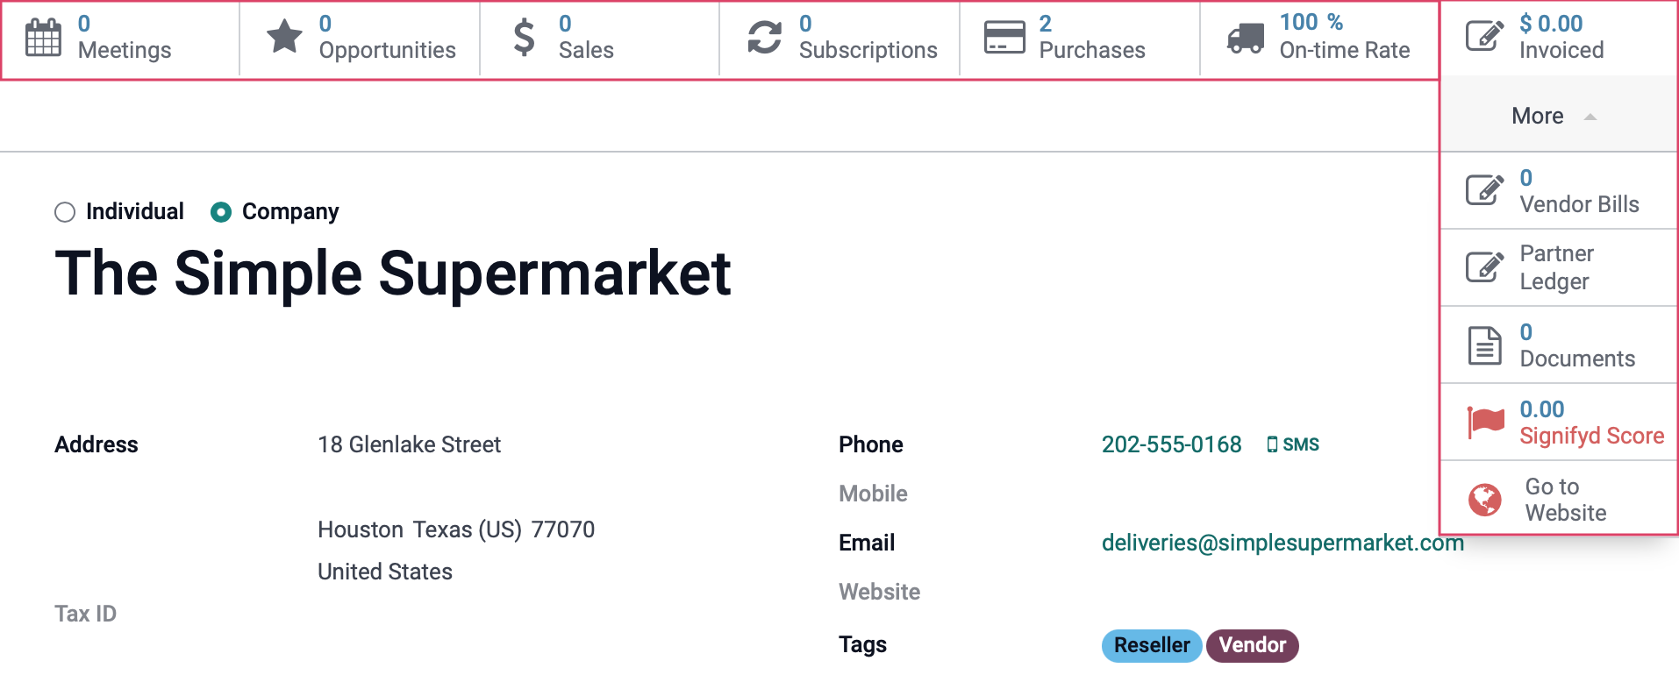Screen dimensions: 1679x682
Task: Select the Company radio button
Action: click(x=221, y=212)
